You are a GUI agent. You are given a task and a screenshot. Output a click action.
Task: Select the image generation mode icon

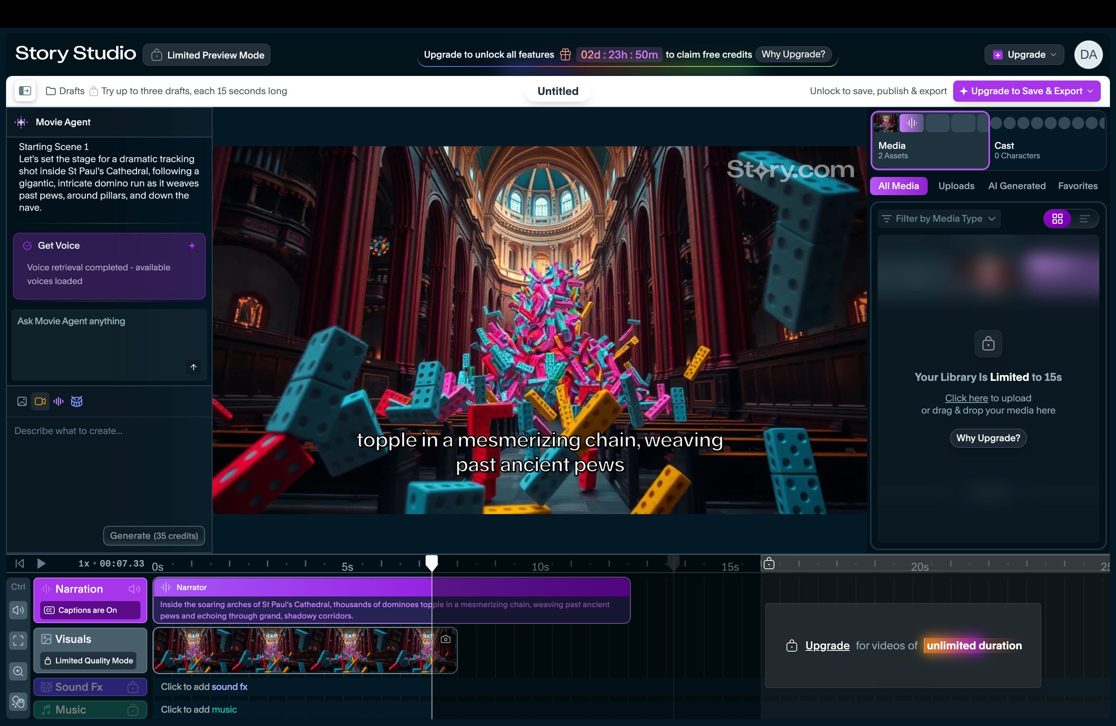tap(22, 401)
